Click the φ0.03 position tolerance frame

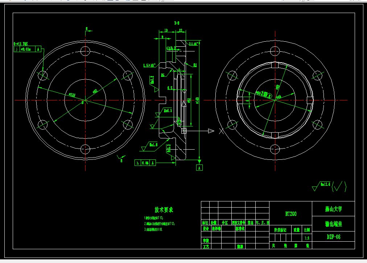[x=28, y=49]
